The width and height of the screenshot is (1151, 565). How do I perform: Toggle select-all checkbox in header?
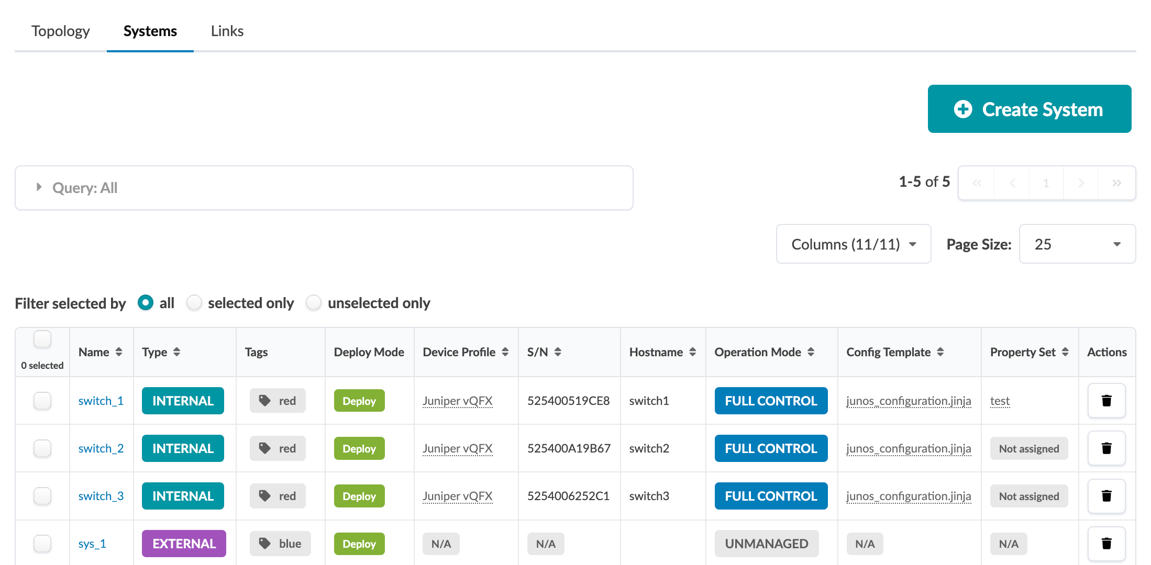tap(42, 339)
